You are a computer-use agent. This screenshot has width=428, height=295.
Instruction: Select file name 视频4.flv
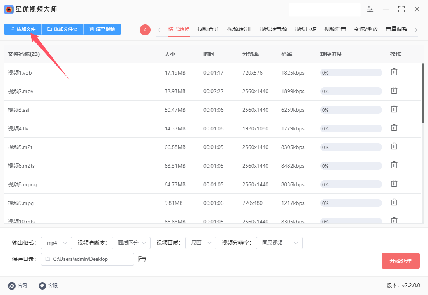click(18, 128)
